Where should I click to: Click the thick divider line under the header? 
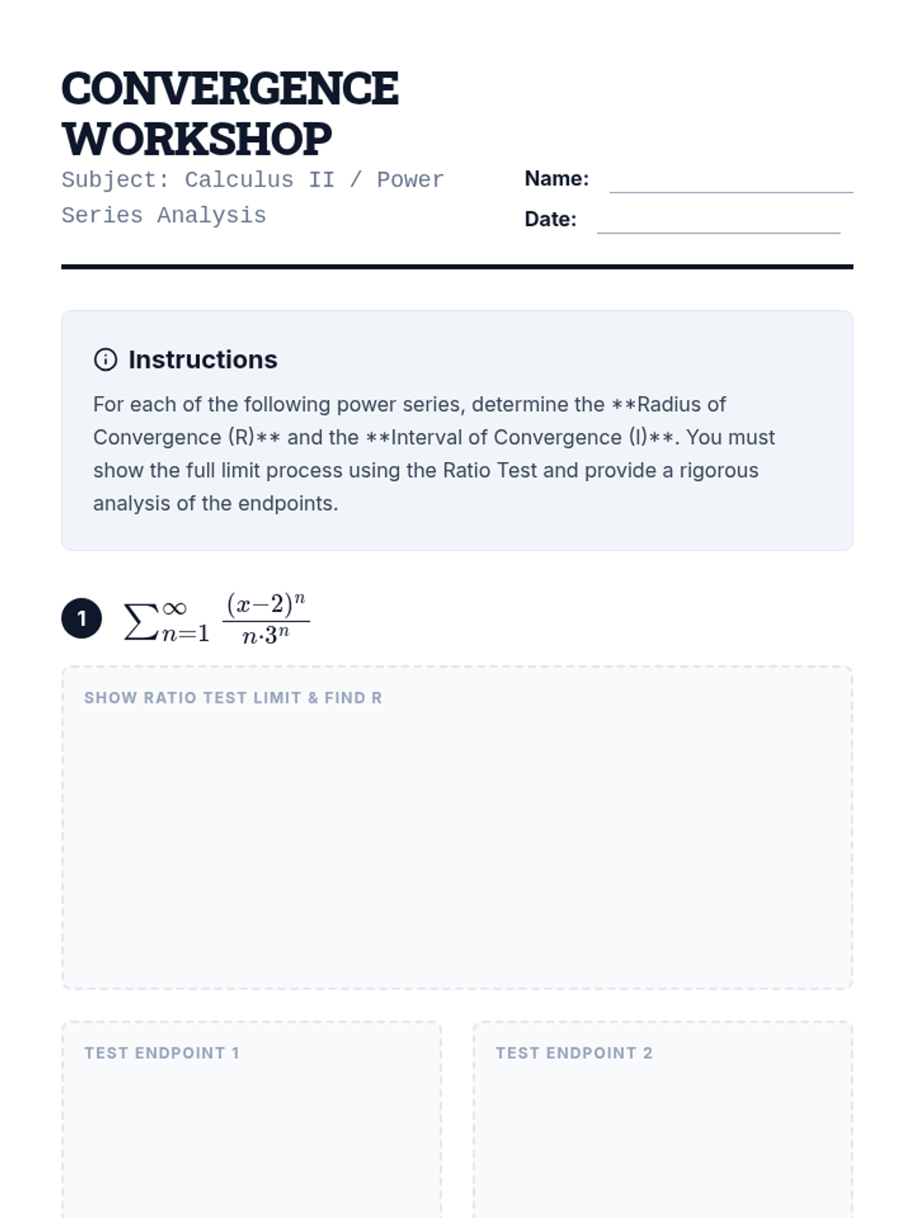457,266
